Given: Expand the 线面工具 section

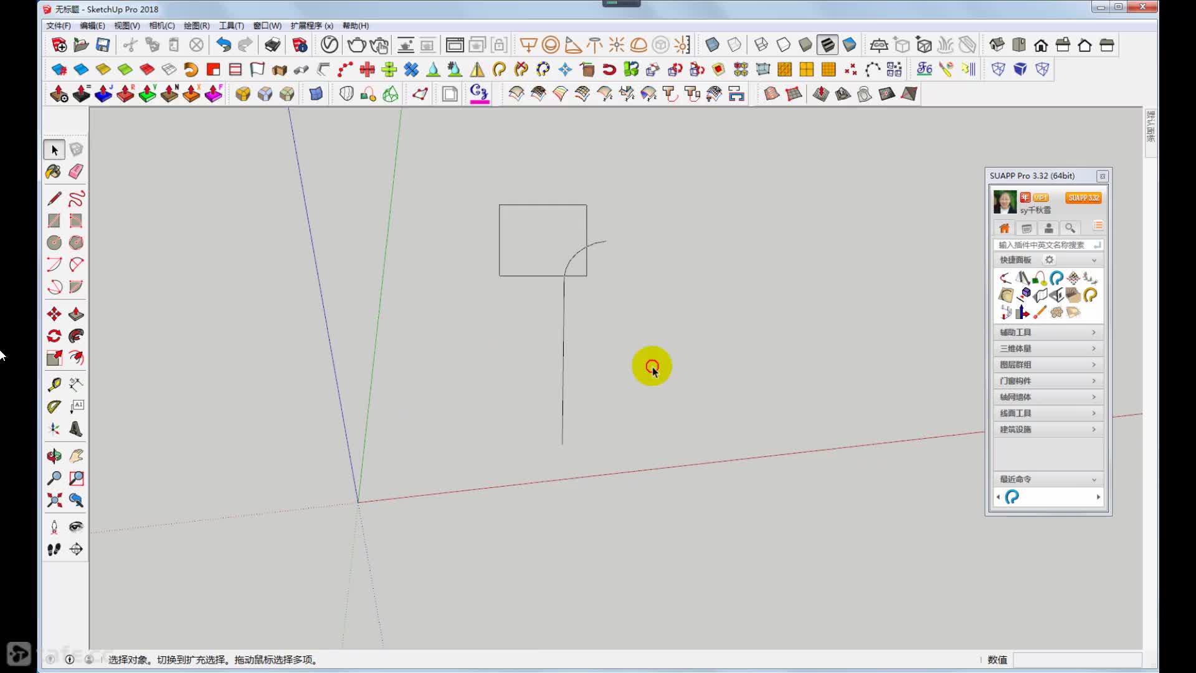Looking at the screenshot, I should pyautogui.click(x=1048, y=413).
